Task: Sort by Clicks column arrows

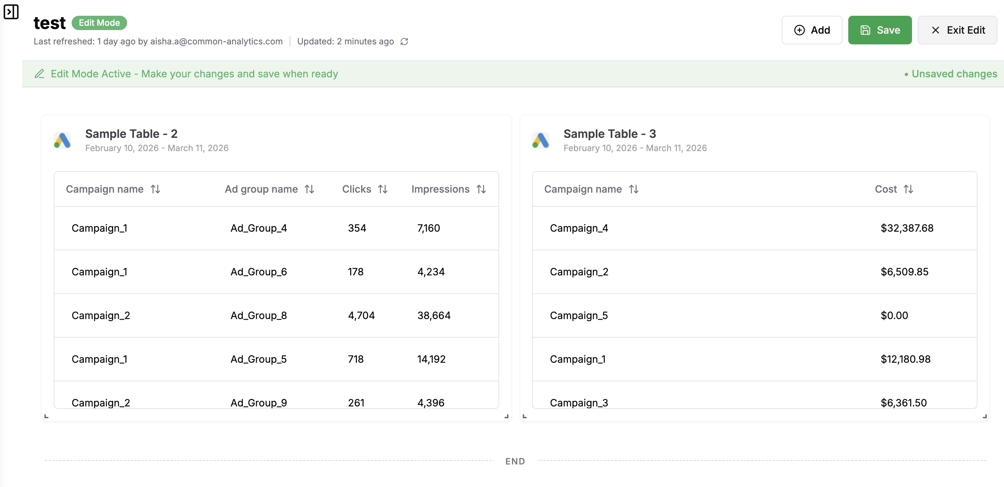Action: pyautogui.click(x=383, y=189)
